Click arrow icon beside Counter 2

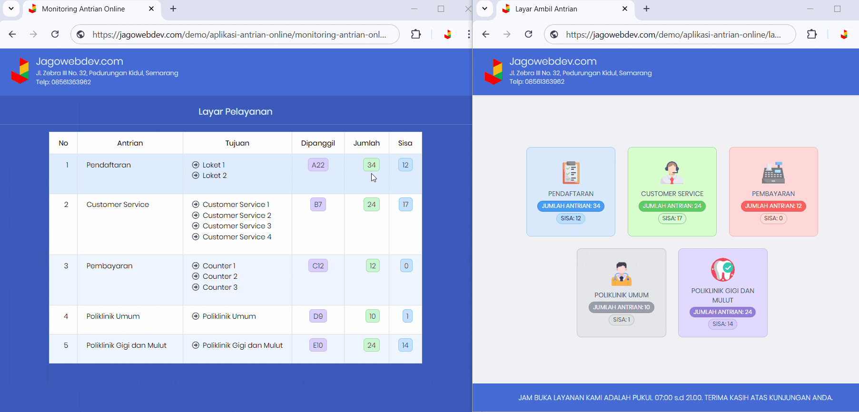coord(196,276)
